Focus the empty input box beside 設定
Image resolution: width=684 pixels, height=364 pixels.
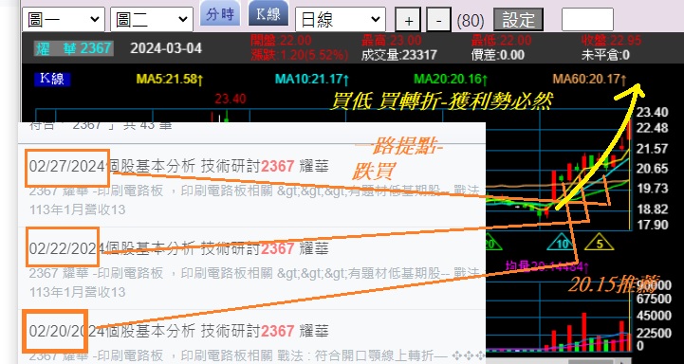tap(587, 20)
